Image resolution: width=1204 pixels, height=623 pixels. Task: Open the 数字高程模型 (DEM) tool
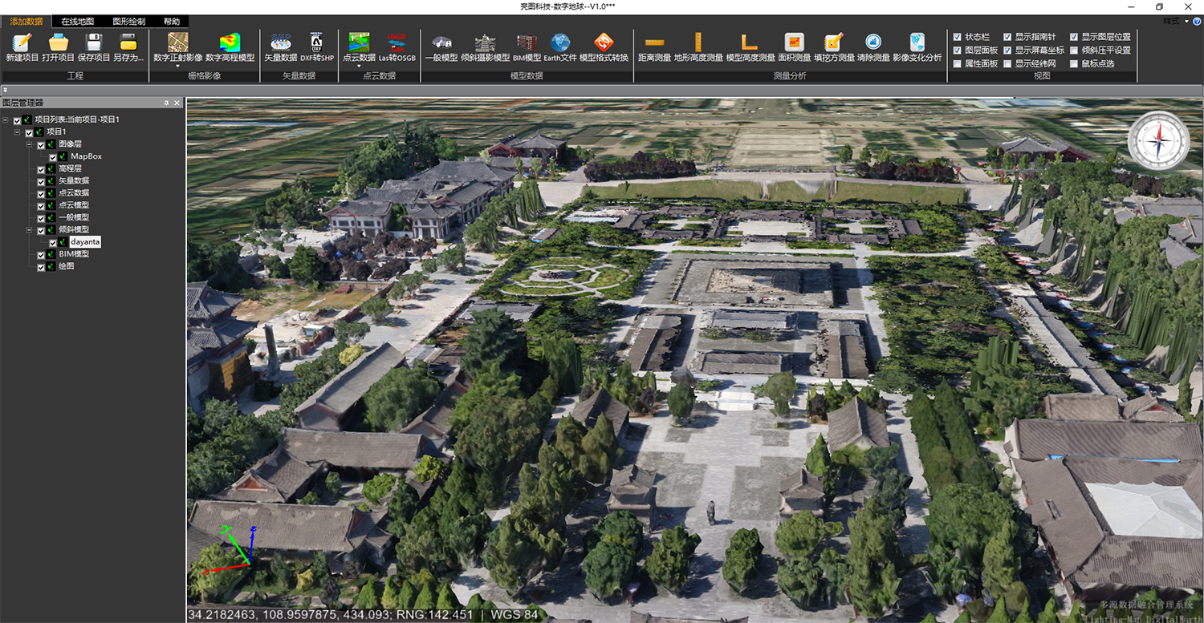coord(230,42)
